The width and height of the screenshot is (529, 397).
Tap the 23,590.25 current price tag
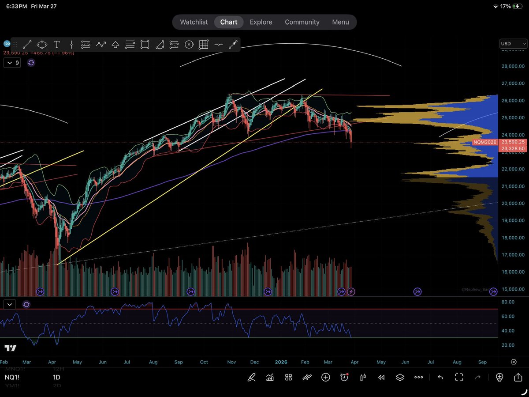(x=512, y=142)
